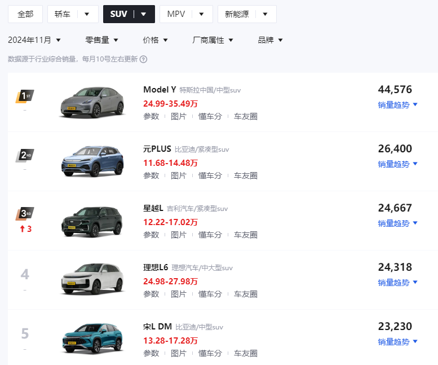This screenshot has height=365, width=438.
Task: Open 懂车分 for 宋L DM
Action: point(210,353)
